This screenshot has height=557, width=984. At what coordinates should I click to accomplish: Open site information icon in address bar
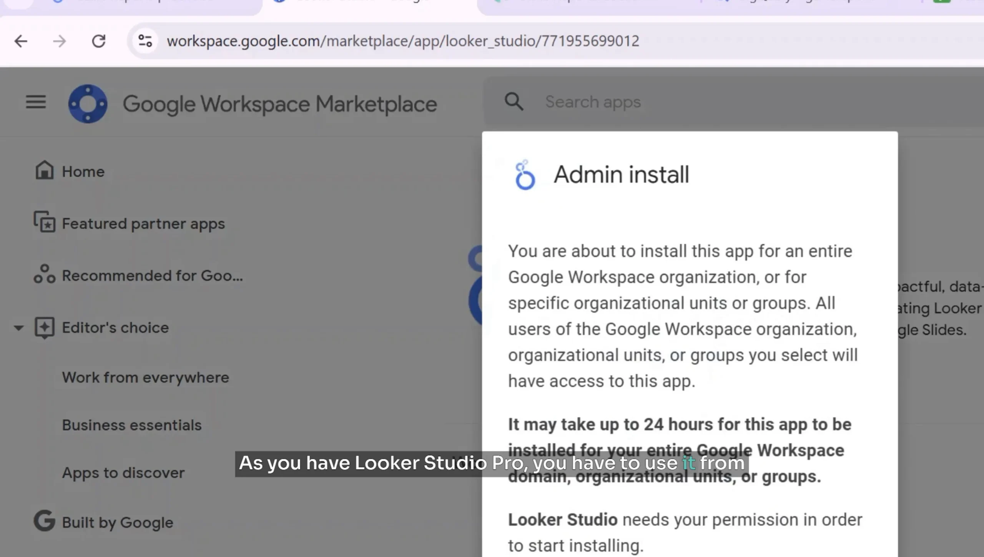145,41
